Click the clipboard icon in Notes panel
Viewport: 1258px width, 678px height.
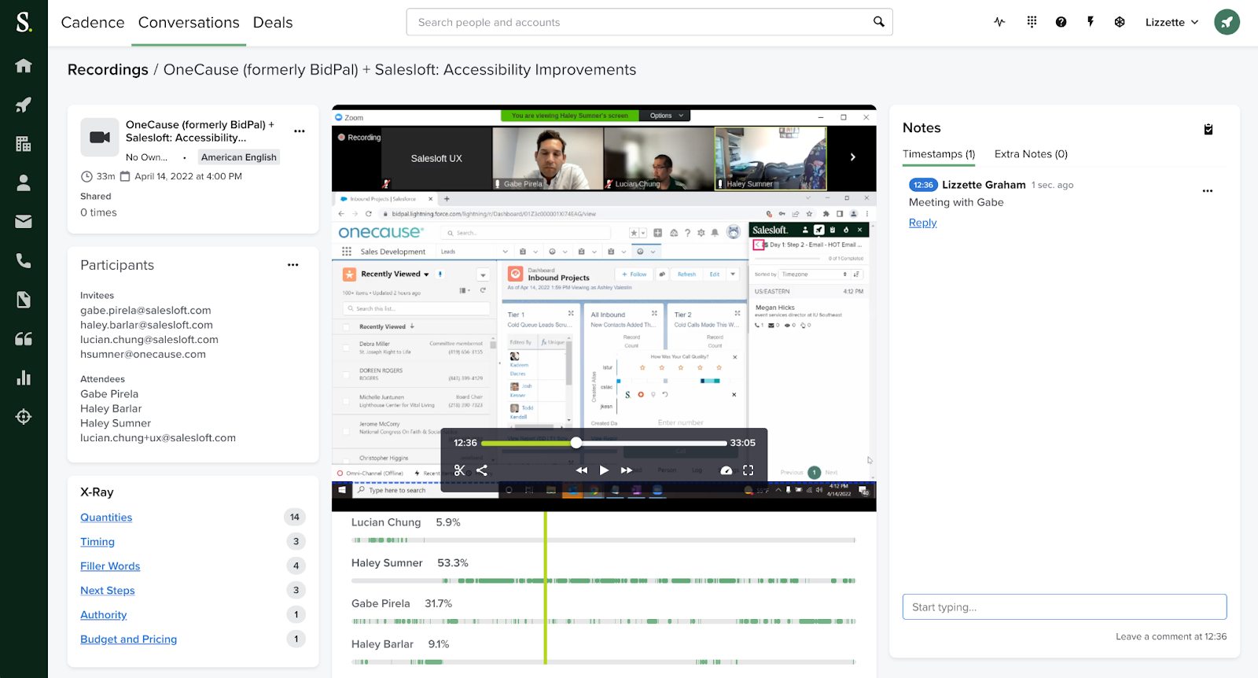(x=1208, y=129)
